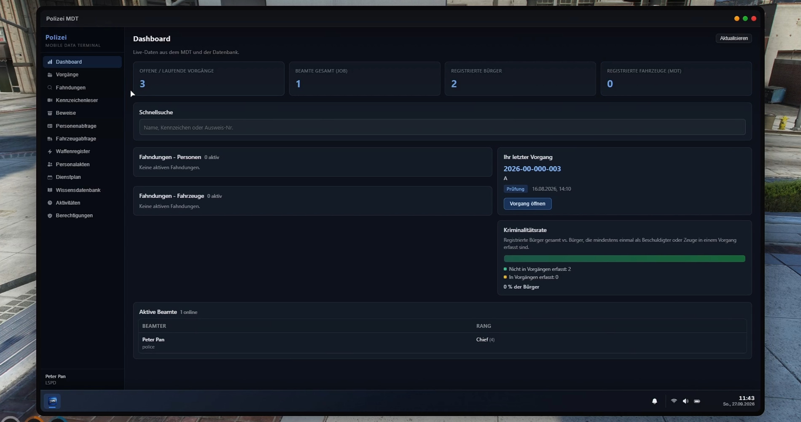The width and height of the screenshot is (801, 422).
Task: Click the notification bell in taskbar
Action: click(654, 401)
